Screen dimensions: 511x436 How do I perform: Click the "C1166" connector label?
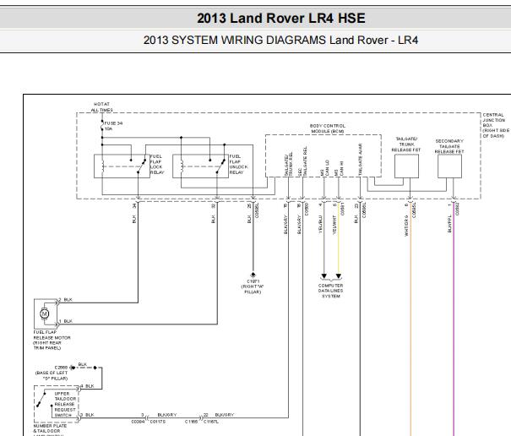click(191, 422)
